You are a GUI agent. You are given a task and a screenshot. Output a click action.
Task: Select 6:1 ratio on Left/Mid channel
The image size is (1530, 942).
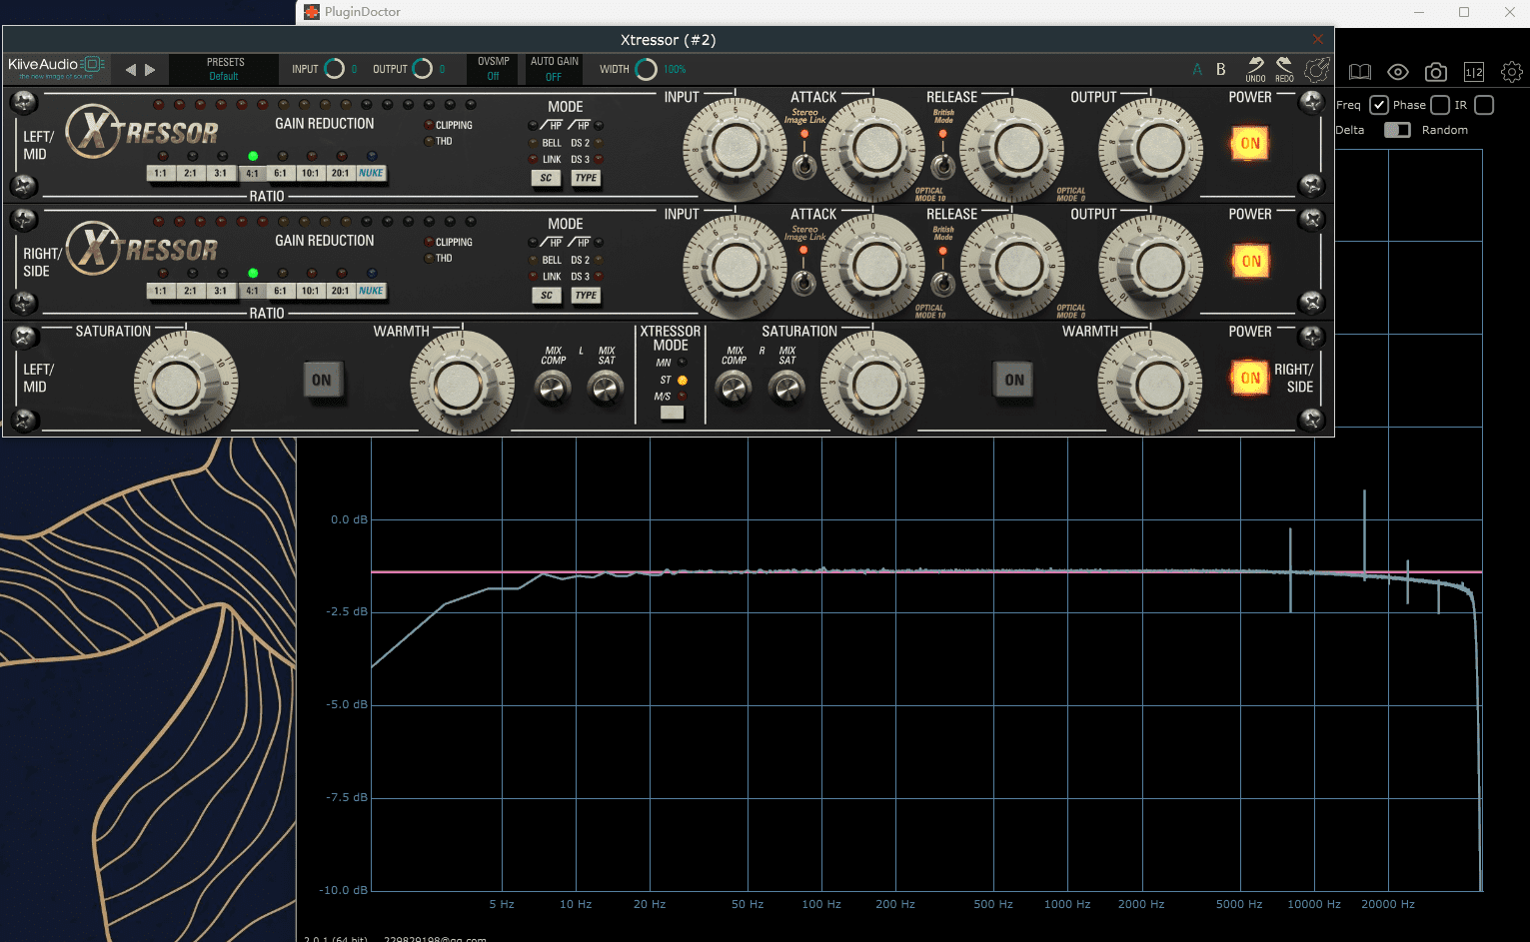click(x=280, y=174)
